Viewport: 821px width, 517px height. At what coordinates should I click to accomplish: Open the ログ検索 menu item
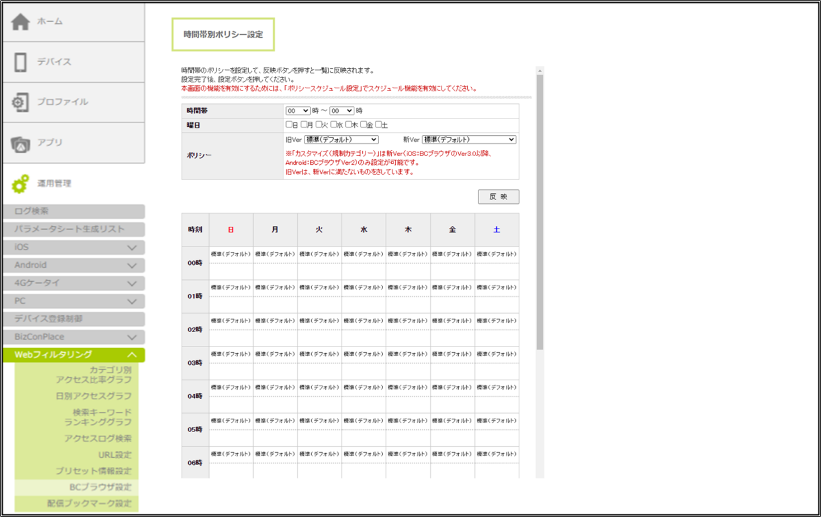pos(74,211)
